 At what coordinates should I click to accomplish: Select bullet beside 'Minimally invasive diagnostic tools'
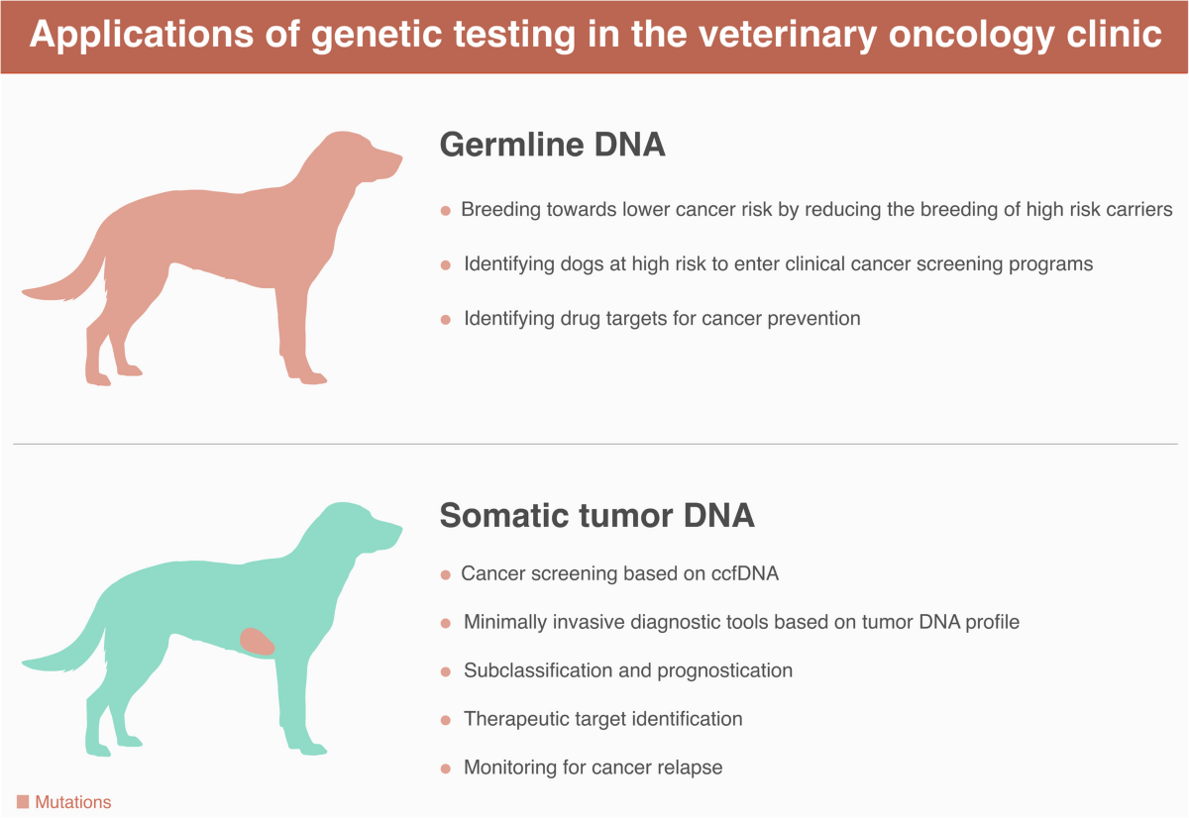[x=446, y=624]
